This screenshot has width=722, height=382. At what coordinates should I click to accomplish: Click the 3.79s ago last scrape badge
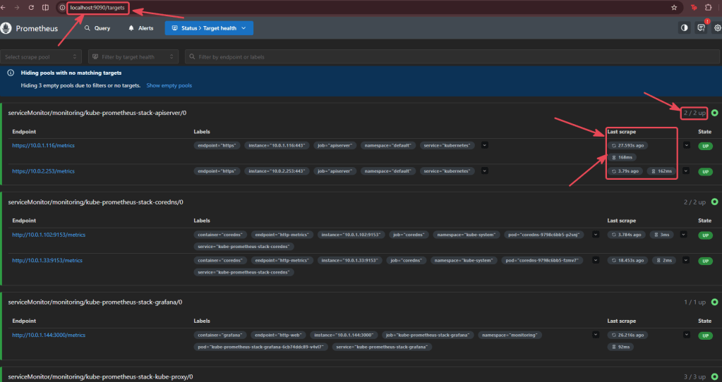coord(625,171)
